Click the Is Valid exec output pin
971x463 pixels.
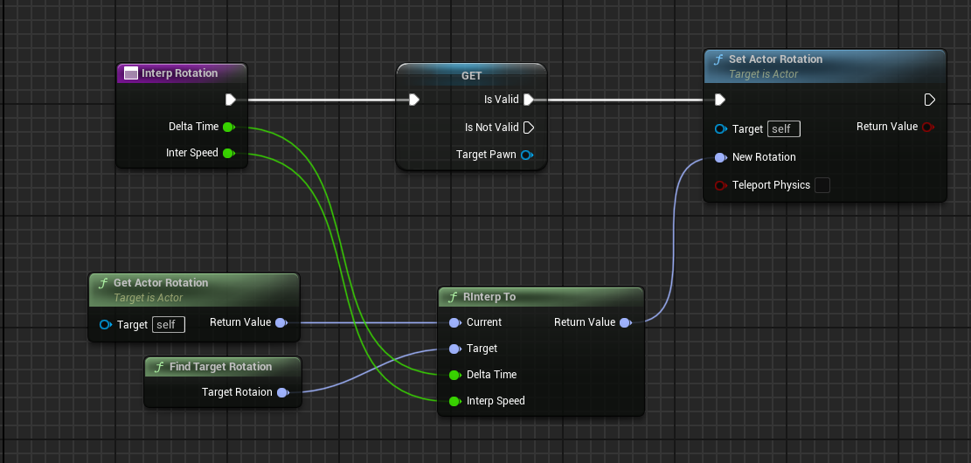point(528,100)
